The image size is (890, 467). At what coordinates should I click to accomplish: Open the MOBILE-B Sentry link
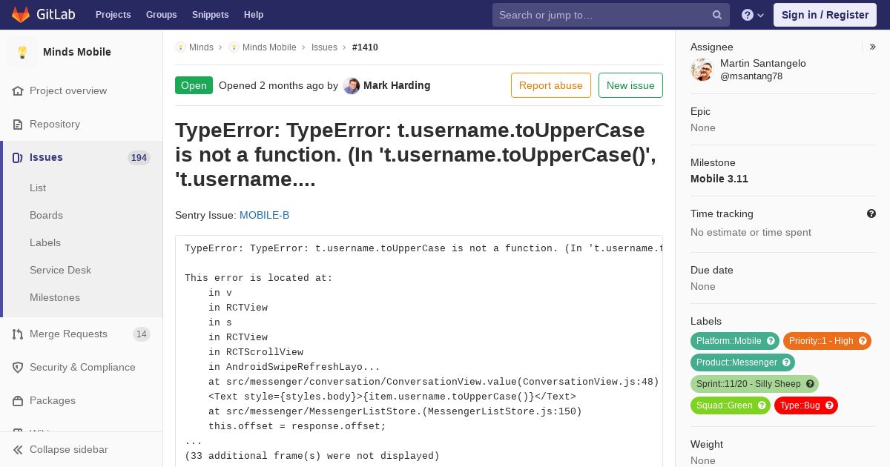(x=264, y=215)
